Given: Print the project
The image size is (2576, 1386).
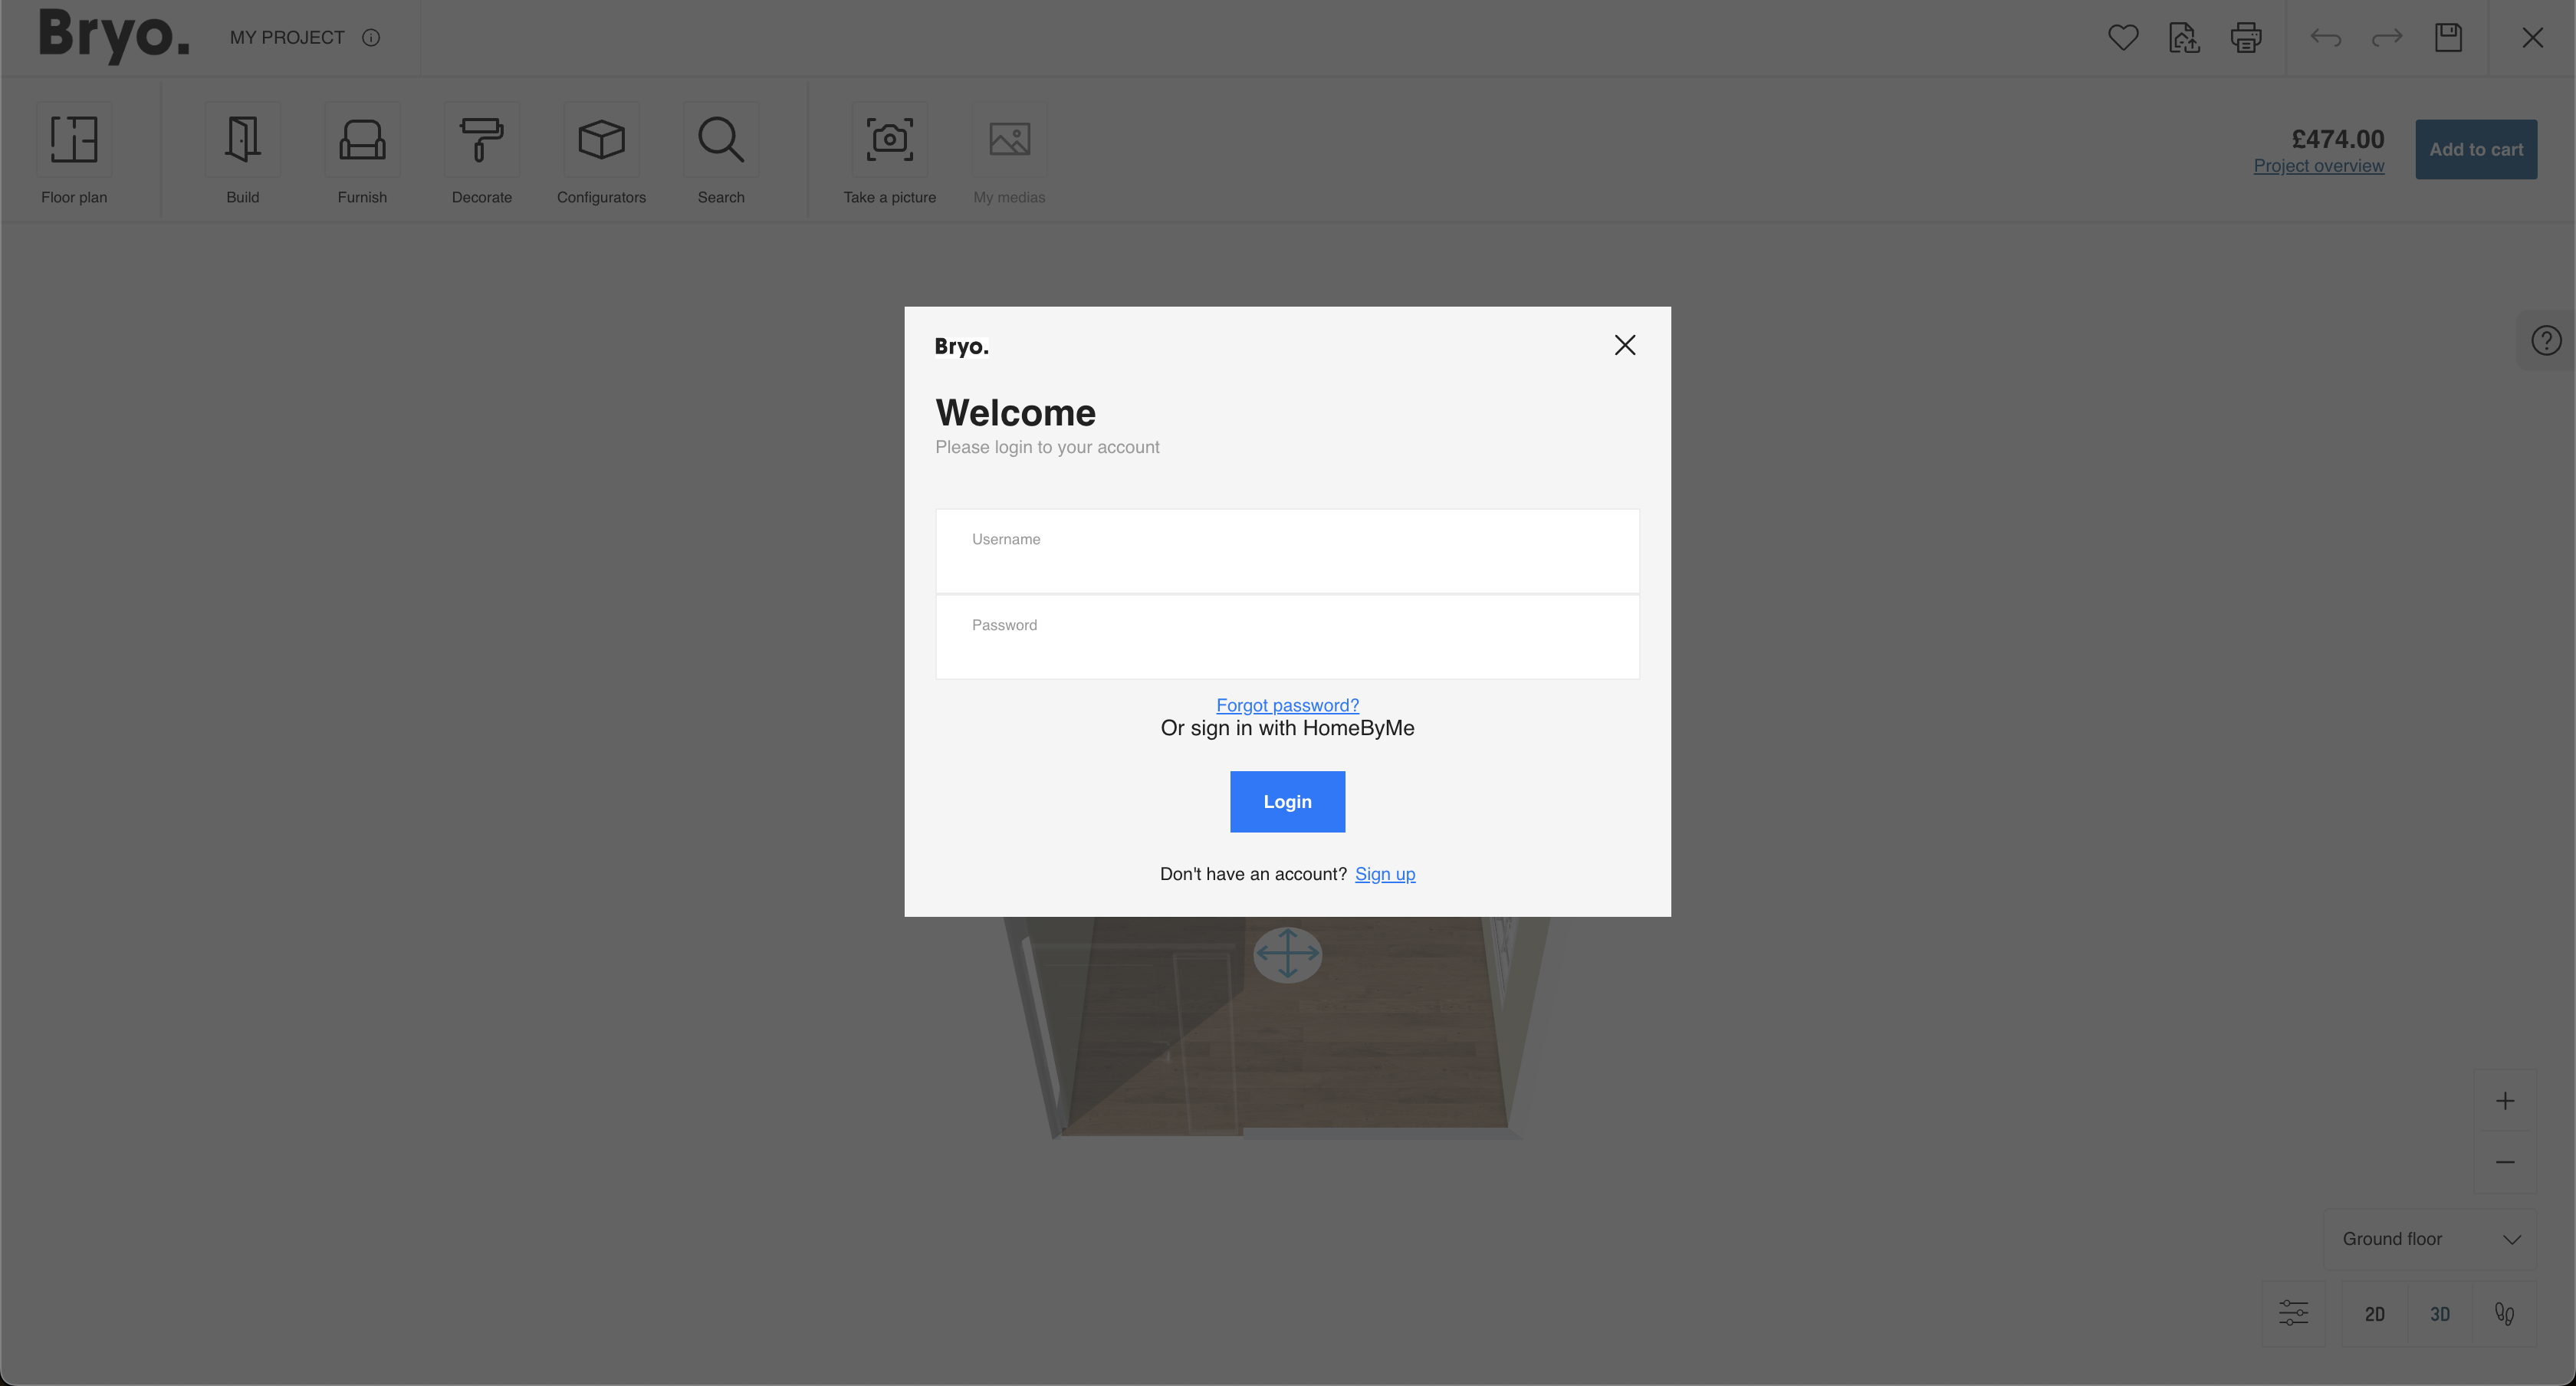Looking at the screenshot, I should [x=2245, y=37].
